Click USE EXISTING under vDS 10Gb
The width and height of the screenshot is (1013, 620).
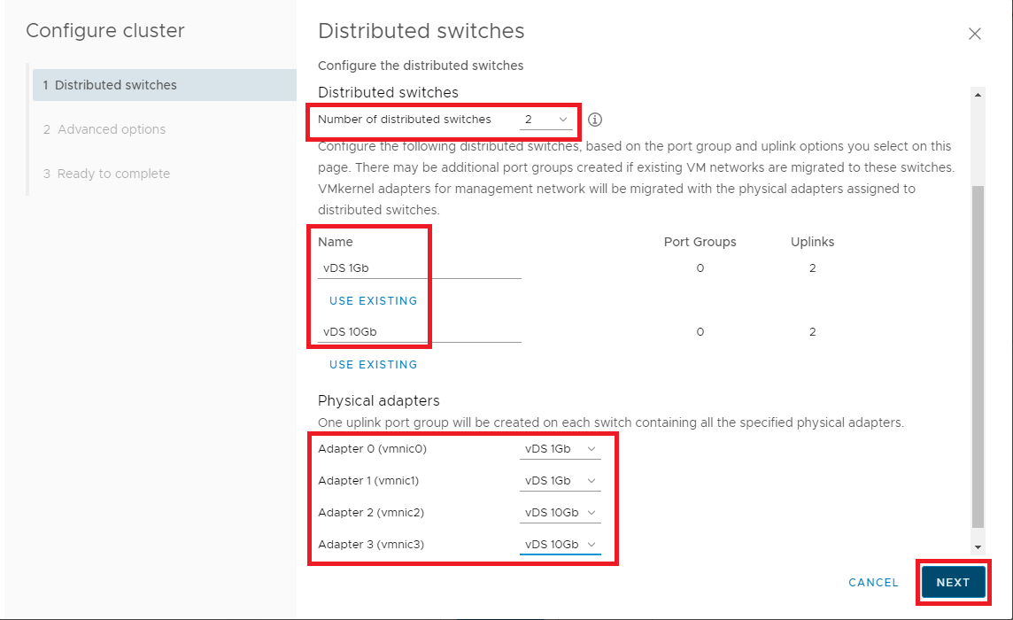373,365
